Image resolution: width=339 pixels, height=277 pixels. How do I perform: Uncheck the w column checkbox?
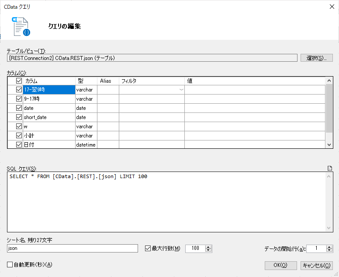(19, 126)
